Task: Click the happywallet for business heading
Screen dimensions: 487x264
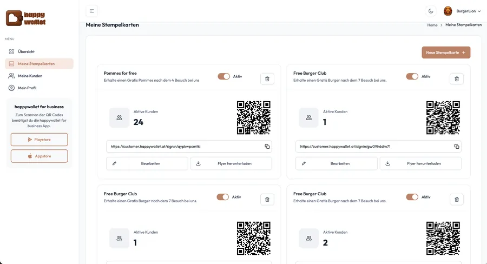Action: [39, 107]
